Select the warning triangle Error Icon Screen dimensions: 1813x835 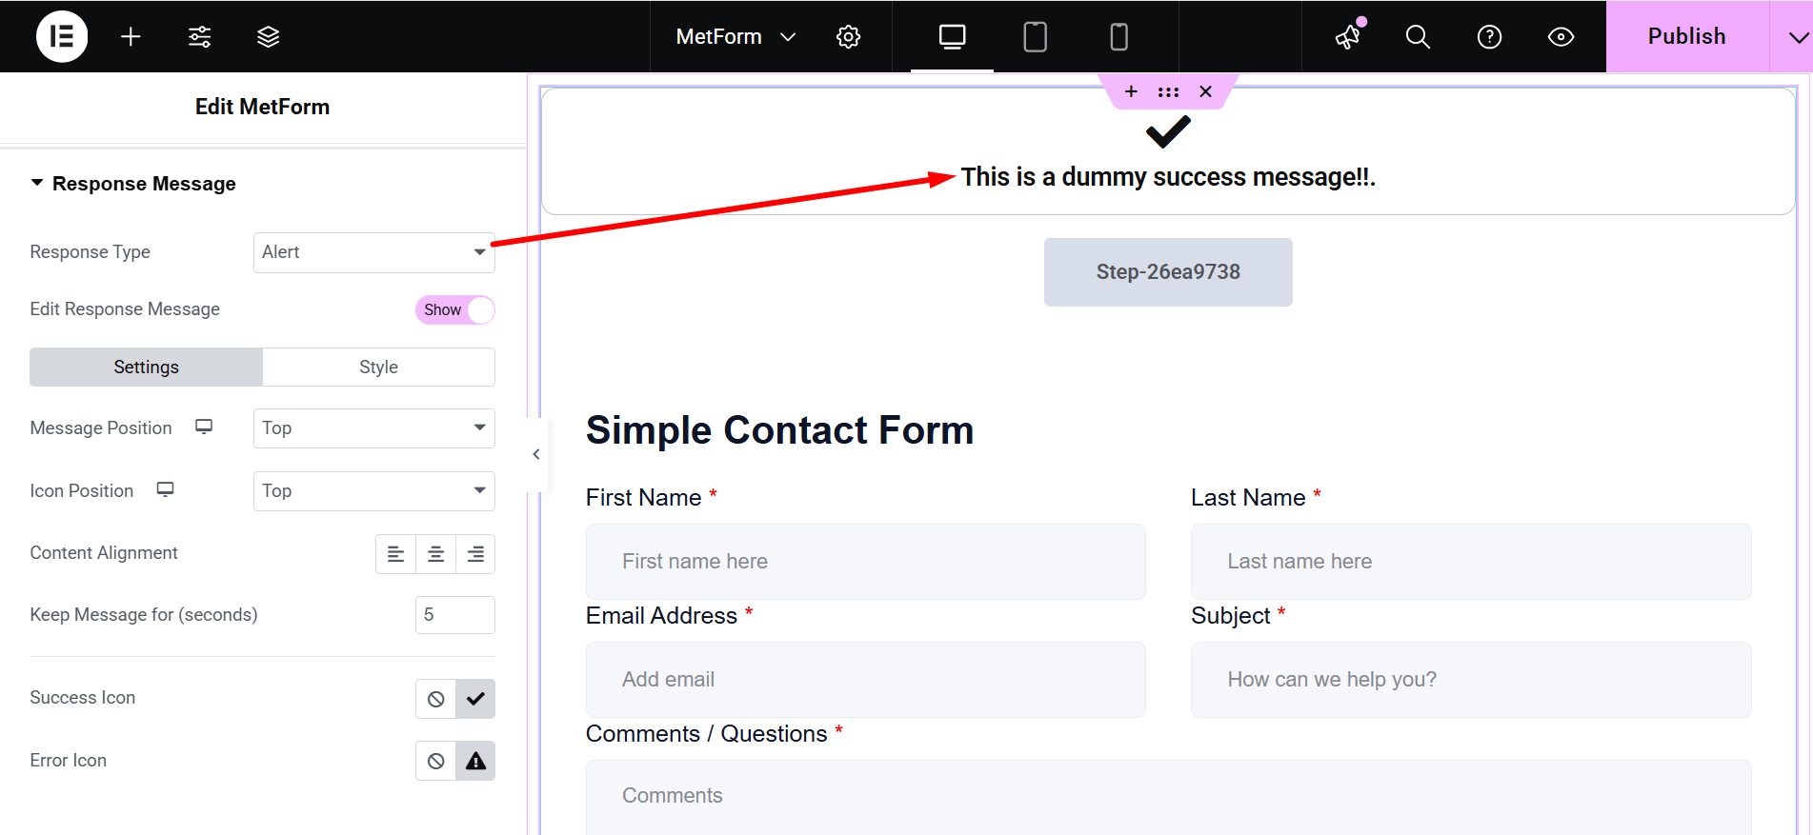pos(475,761)
